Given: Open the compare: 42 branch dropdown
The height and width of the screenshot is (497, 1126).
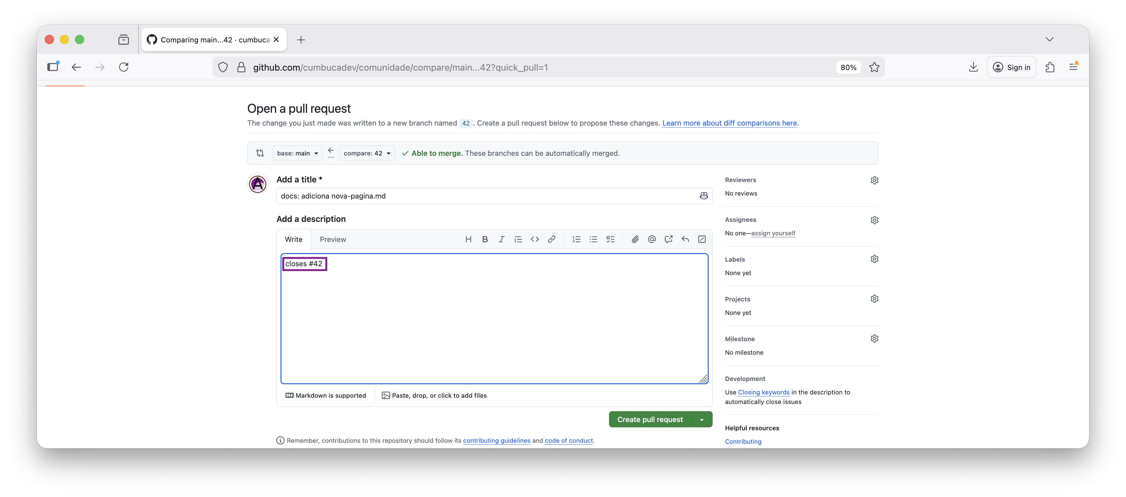Looking at the screenshot, I should click(x=367, y=153).
